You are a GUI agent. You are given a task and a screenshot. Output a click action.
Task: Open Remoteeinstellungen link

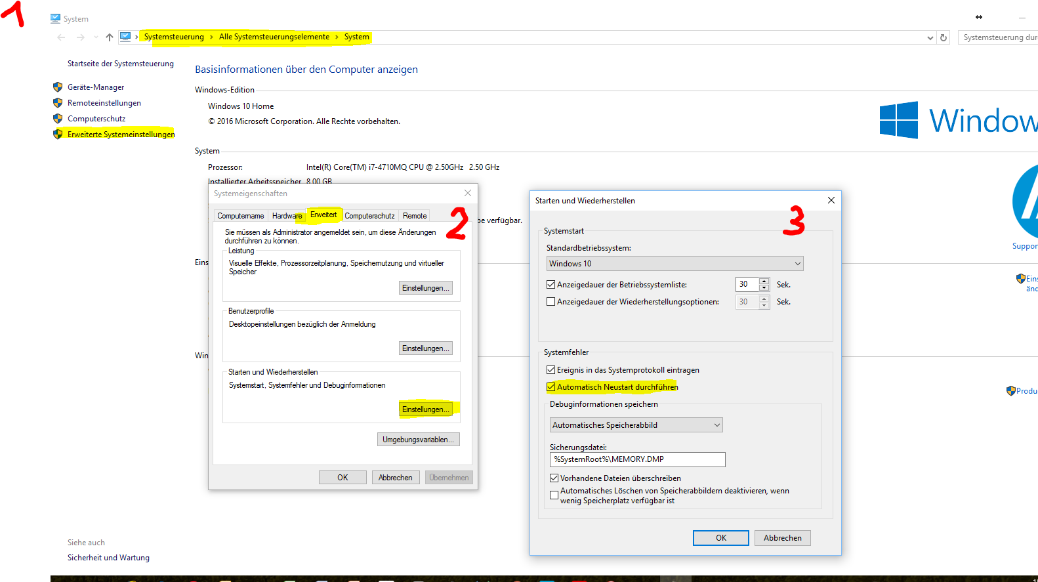point(104,103)
